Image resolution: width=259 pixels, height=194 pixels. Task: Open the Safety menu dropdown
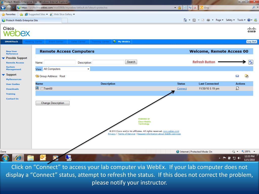click(230, 20)
